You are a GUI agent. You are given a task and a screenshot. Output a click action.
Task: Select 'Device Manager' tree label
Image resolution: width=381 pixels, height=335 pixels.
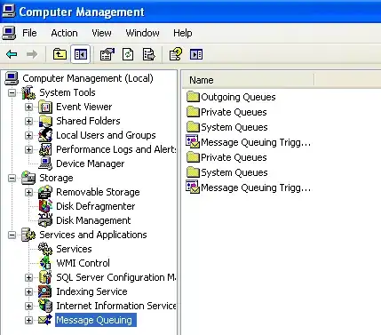pos(91,164)
